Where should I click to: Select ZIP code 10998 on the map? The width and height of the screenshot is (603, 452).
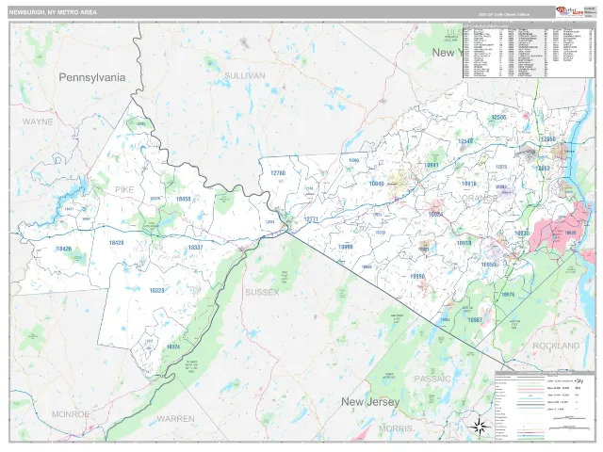pyautogui.click(x=345, y=247)
